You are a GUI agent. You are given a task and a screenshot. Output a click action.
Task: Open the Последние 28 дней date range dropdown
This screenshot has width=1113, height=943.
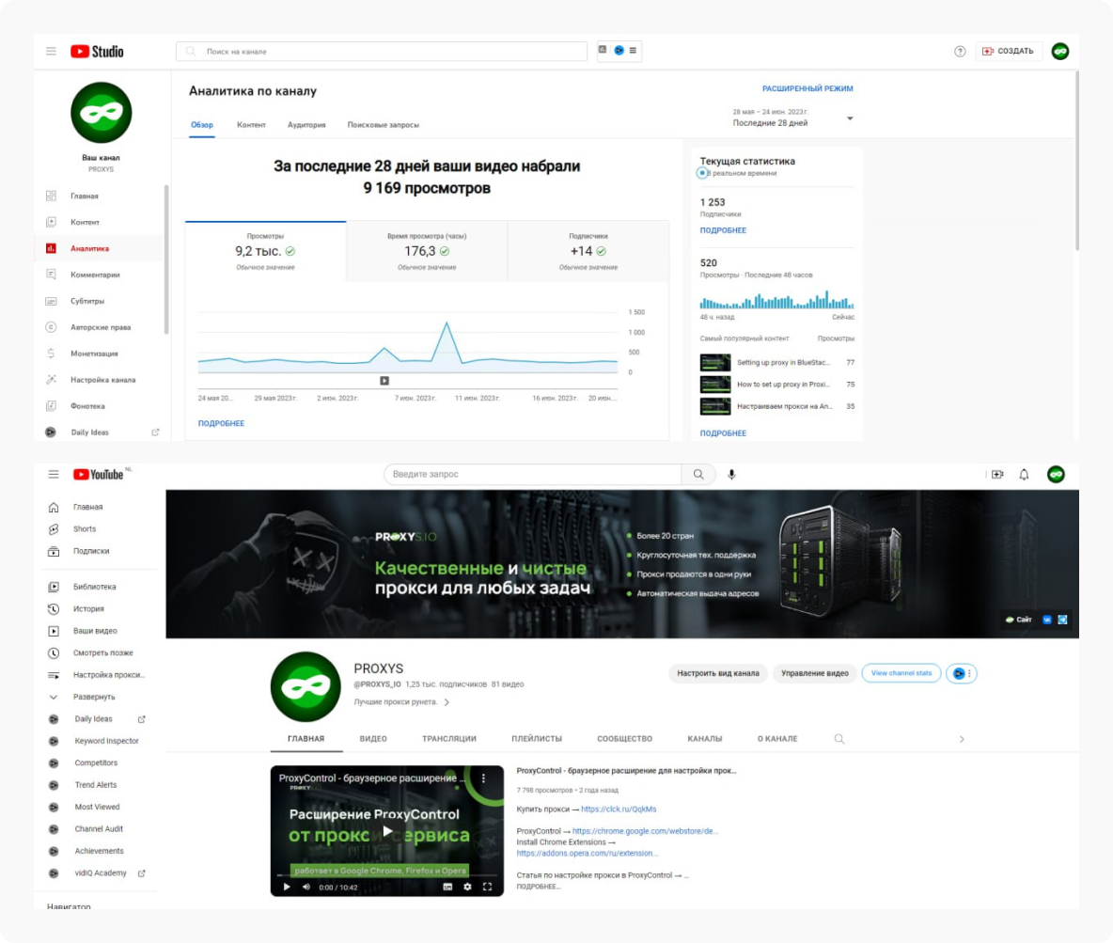click(792, 118)
